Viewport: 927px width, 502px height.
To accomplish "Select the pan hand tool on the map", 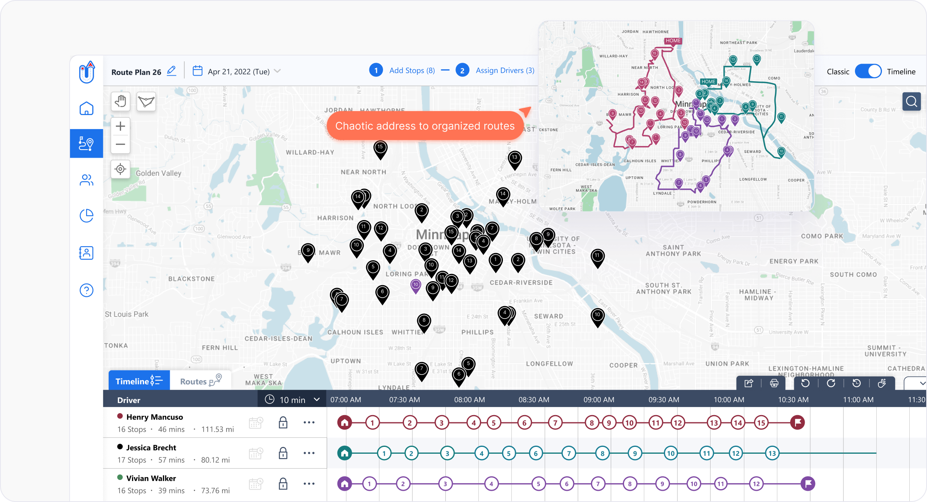I will click(x=120, y=101).
